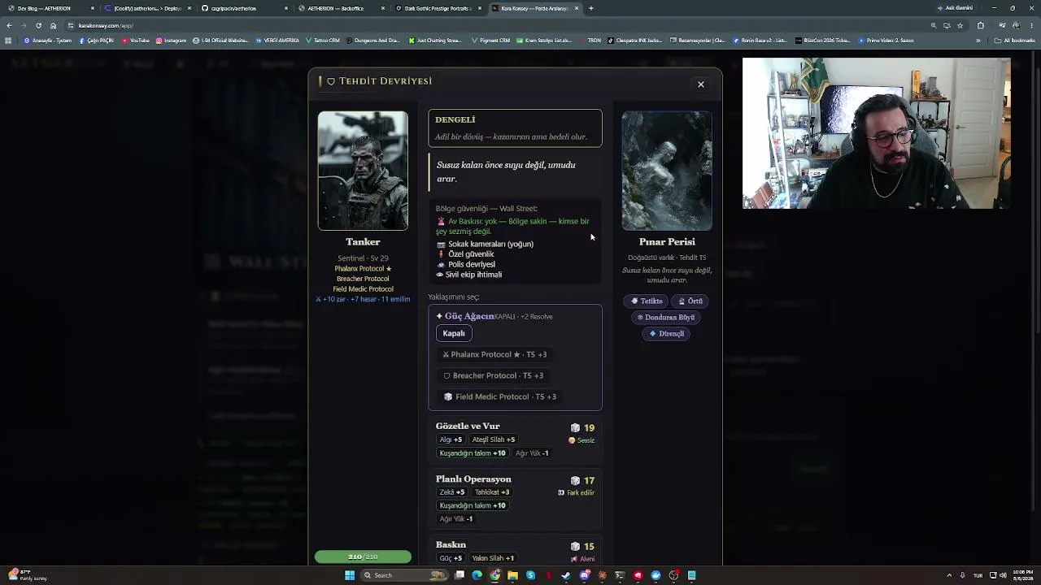1041x585 pixels.
Task: Click the browser home icon
Action: (x=53, y=25)
